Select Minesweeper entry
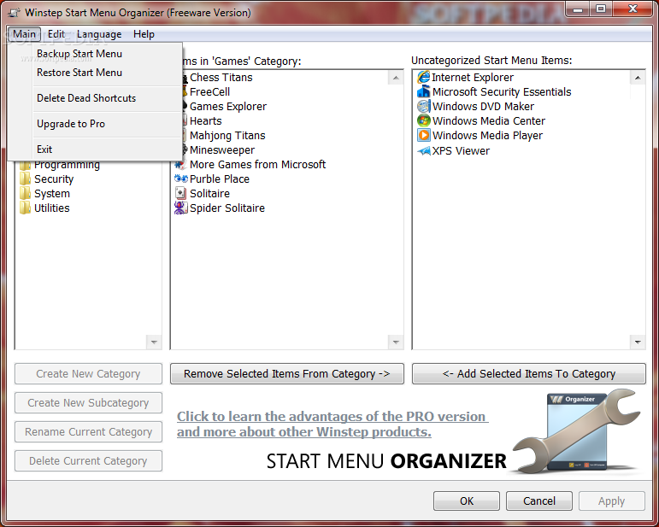Screen dimensions: 659x527 [x=222, y=150]
